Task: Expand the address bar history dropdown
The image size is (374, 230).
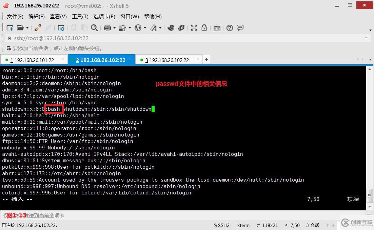Action: click(x=366, y=38)
